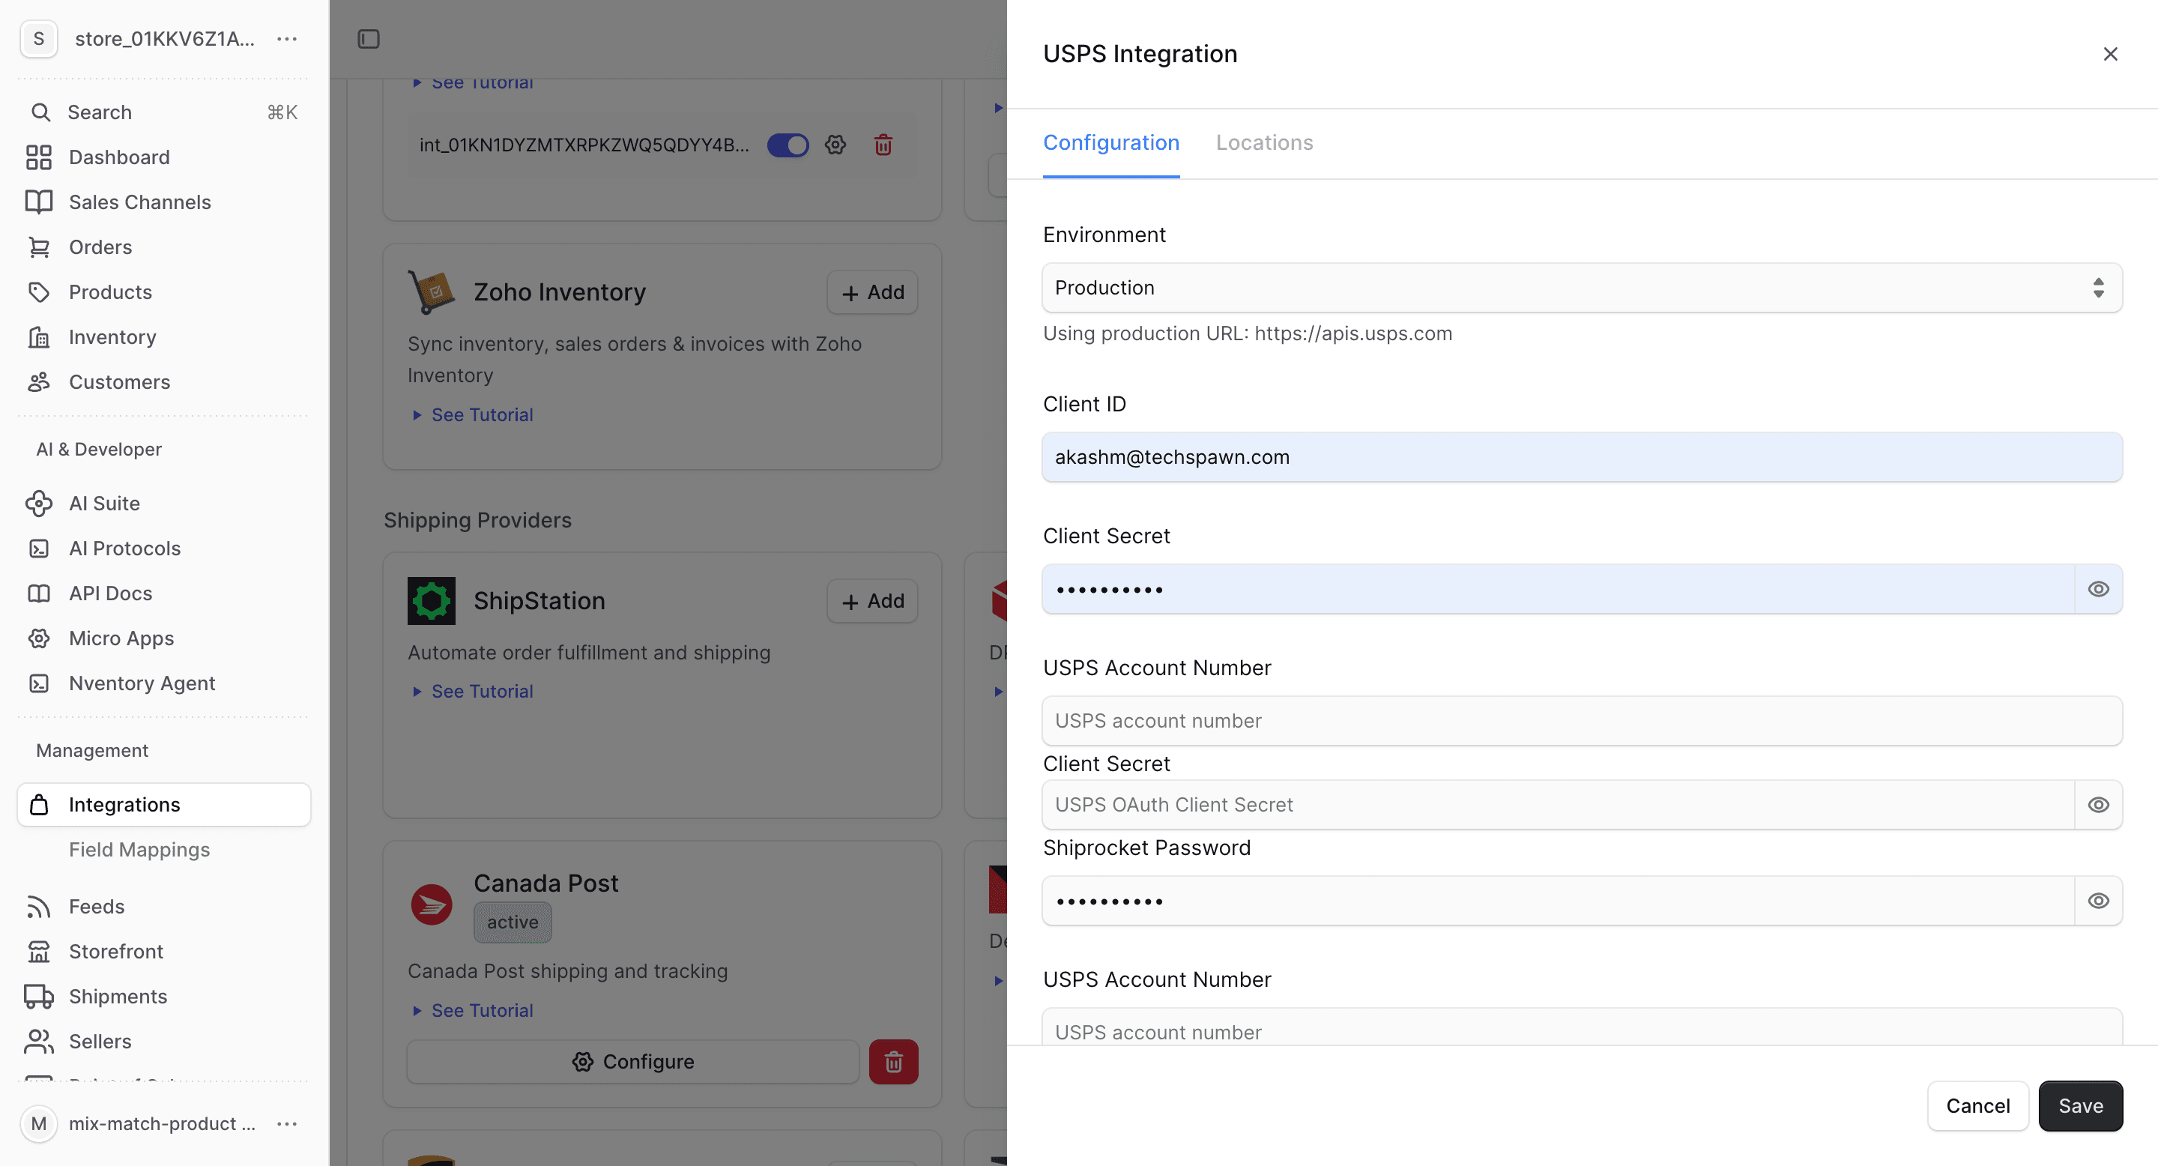Viewport: 2158px width, 1166px height.
Task: Open Micro Apps
Action: [164, 638]
